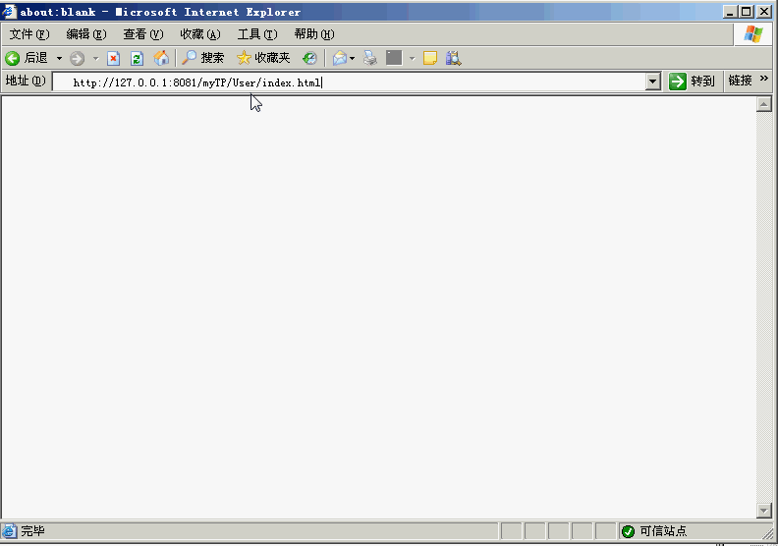Click the vertical scrollbar up arrow
This screenshot has width=778, height=546.
tap(763, 104)
